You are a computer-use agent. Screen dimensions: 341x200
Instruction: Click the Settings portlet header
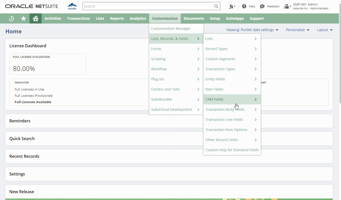coord(169,174)
